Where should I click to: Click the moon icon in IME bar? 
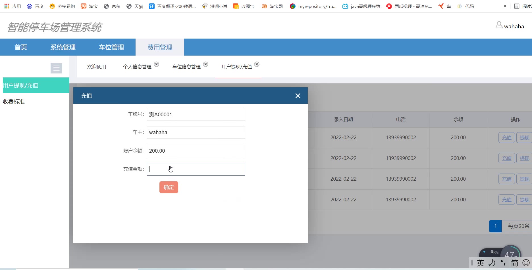(x=492, y=263)
